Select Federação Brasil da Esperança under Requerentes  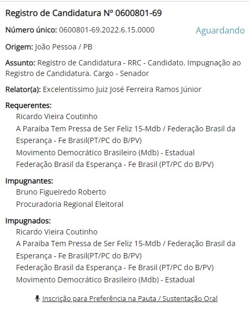(115, 164)
